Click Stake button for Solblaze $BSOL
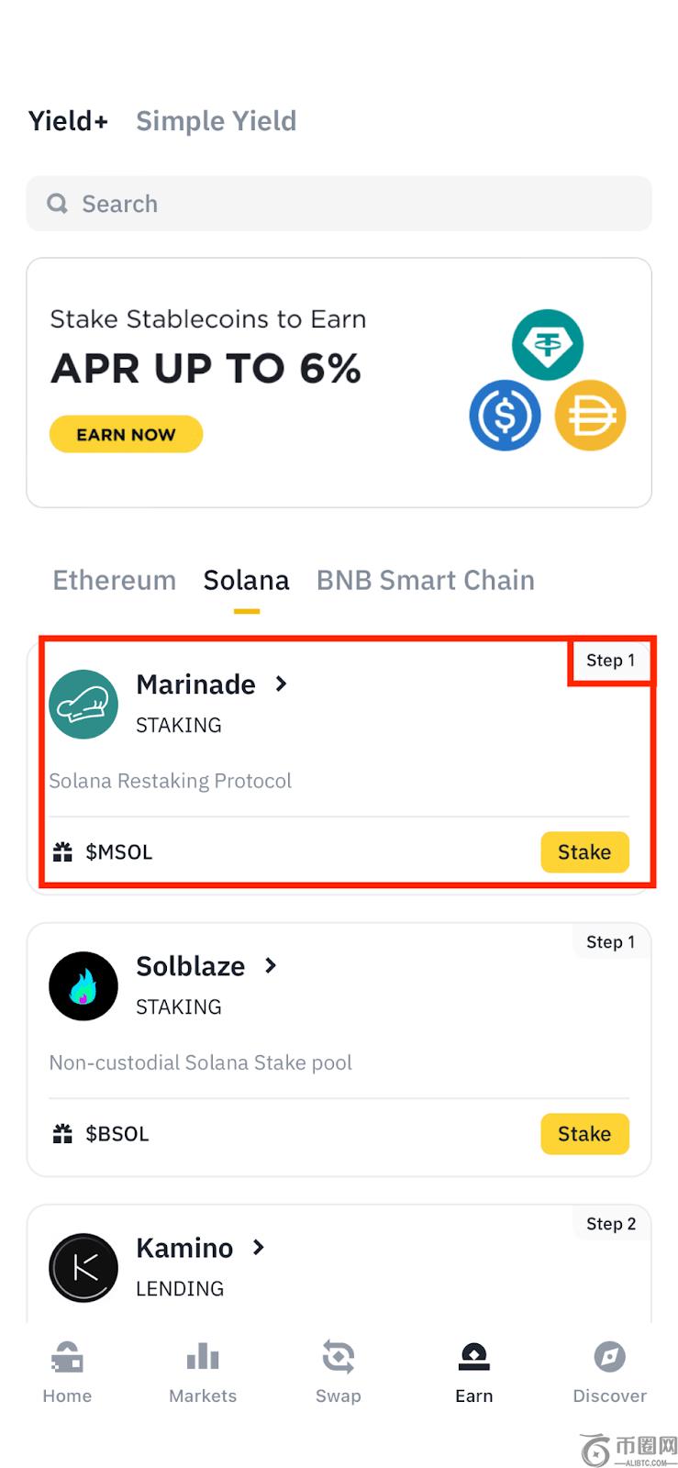 (x=584, y=1134)
